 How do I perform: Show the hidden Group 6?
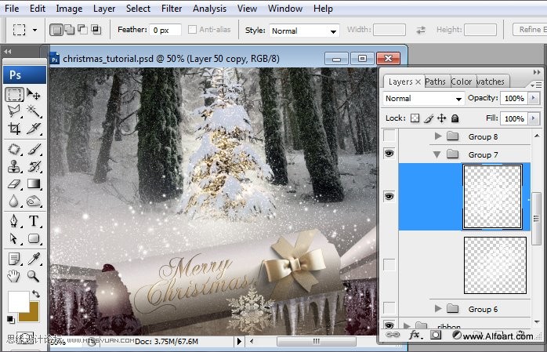point(389,307)
